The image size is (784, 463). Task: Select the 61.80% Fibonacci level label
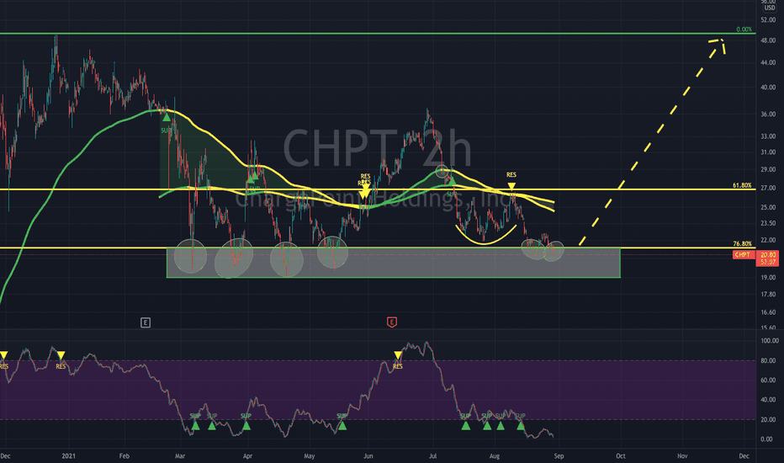click(743, 185)
